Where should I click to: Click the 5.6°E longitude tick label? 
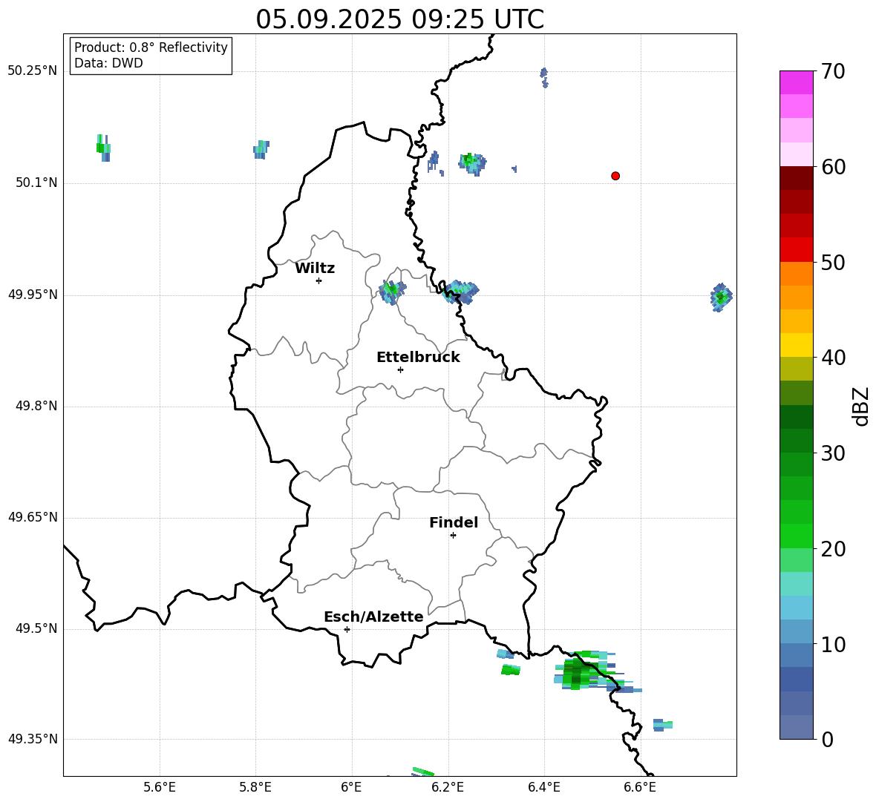pyautogui.click(x=160, y=787)
